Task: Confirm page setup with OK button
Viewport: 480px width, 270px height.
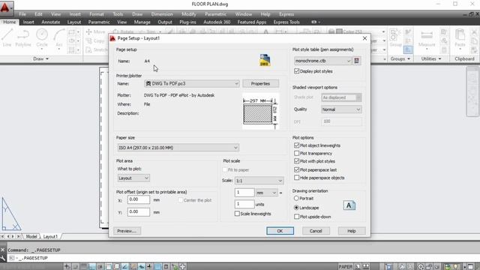Action: [x=280, y=231]
